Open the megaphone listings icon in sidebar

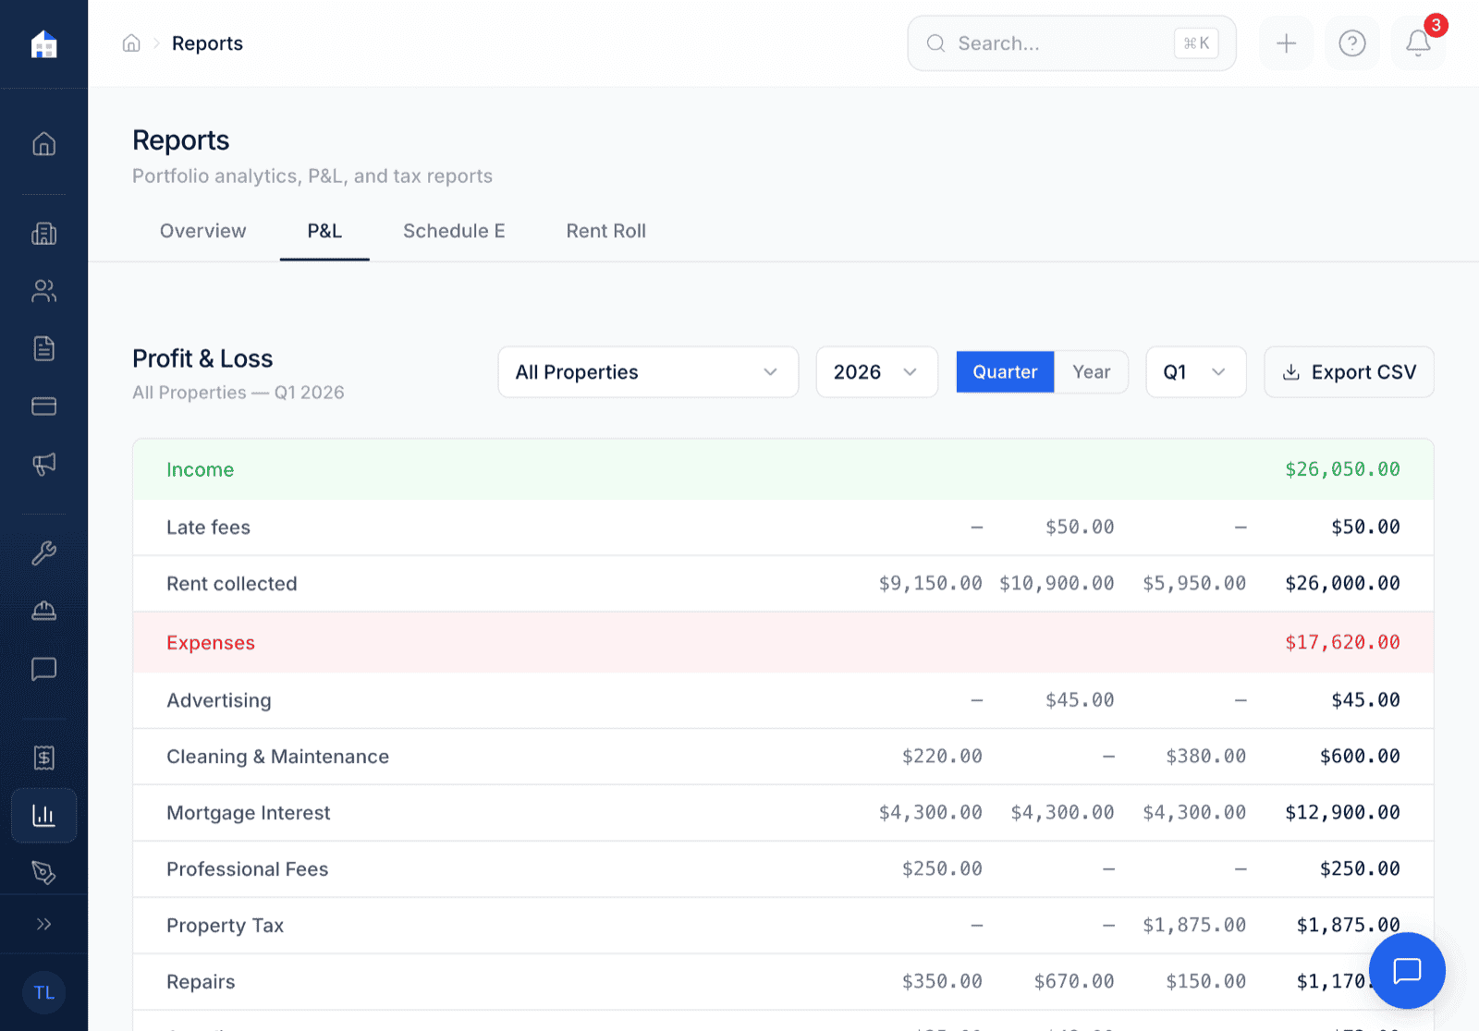click(x=43, y=463)
